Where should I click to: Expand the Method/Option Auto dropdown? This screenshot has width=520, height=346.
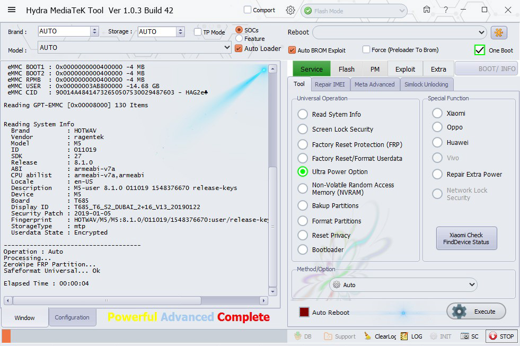point(472,284)
